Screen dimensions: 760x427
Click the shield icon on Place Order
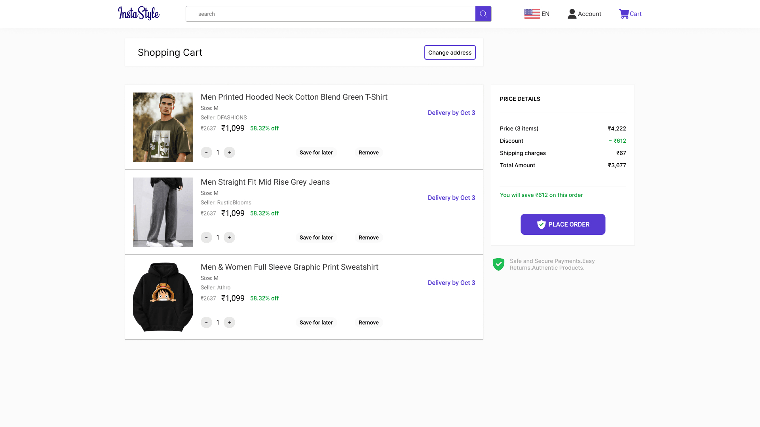coord(541,224)
